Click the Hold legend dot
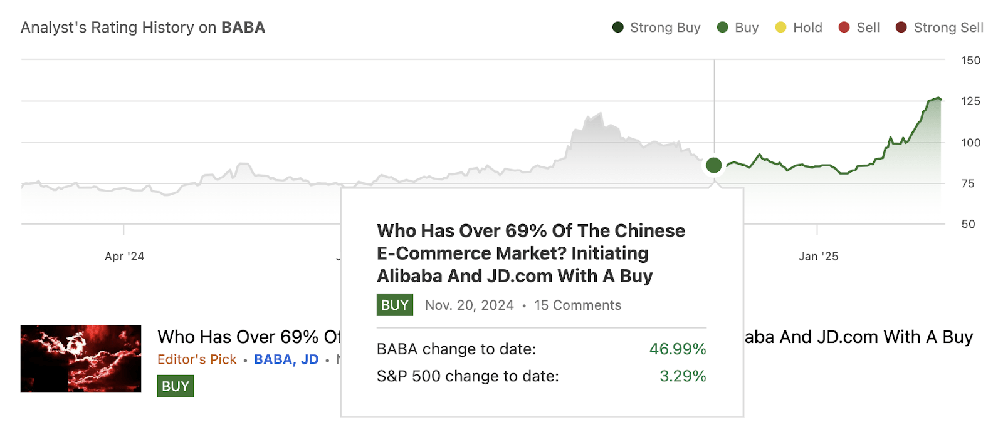1003x430 pixels. tap(779, 28)
